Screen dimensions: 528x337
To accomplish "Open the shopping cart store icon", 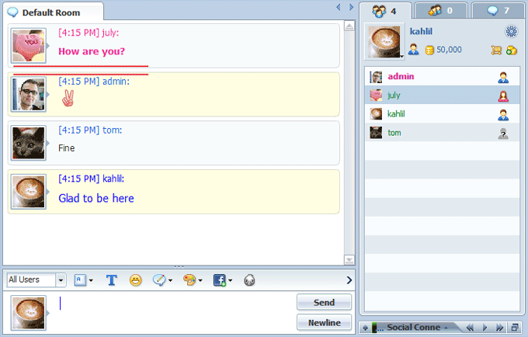I will click(x=494, y=50).
